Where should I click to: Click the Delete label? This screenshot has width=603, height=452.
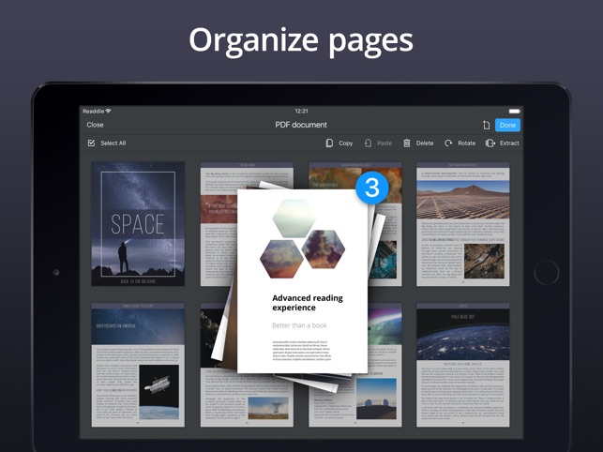(x=425, y=143)
